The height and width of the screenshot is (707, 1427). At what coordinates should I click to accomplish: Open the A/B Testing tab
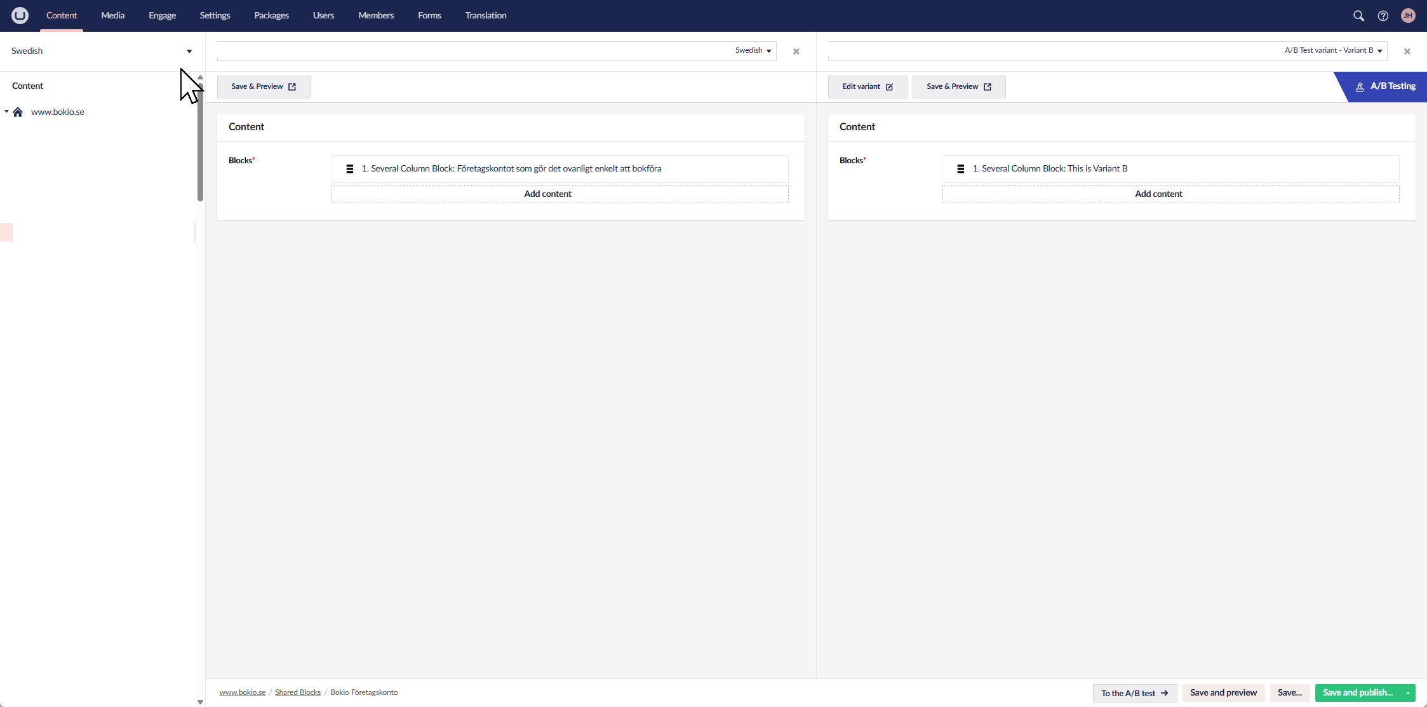pos(1386,86)
